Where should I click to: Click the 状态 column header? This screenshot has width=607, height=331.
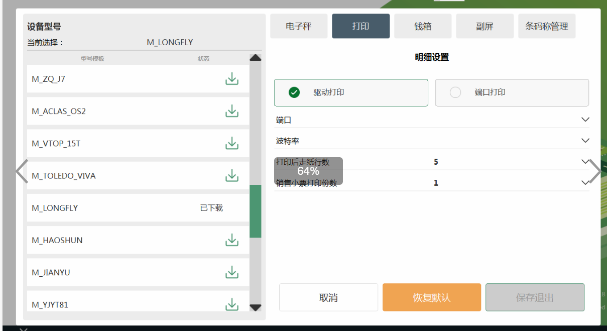pyautogui.click(x=203, y=59)
